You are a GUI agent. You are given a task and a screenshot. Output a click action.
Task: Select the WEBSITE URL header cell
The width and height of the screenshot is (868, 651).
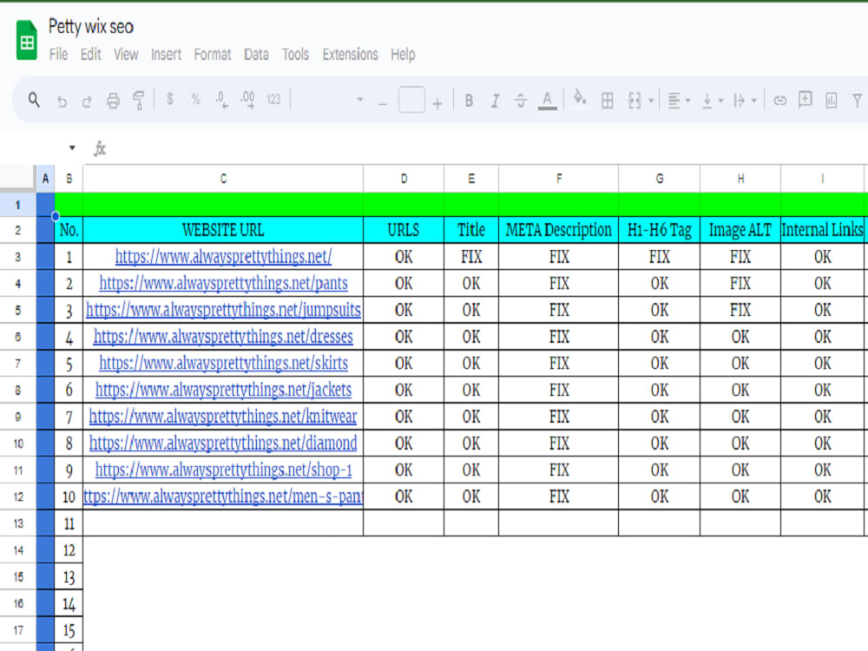coord(223,230)
